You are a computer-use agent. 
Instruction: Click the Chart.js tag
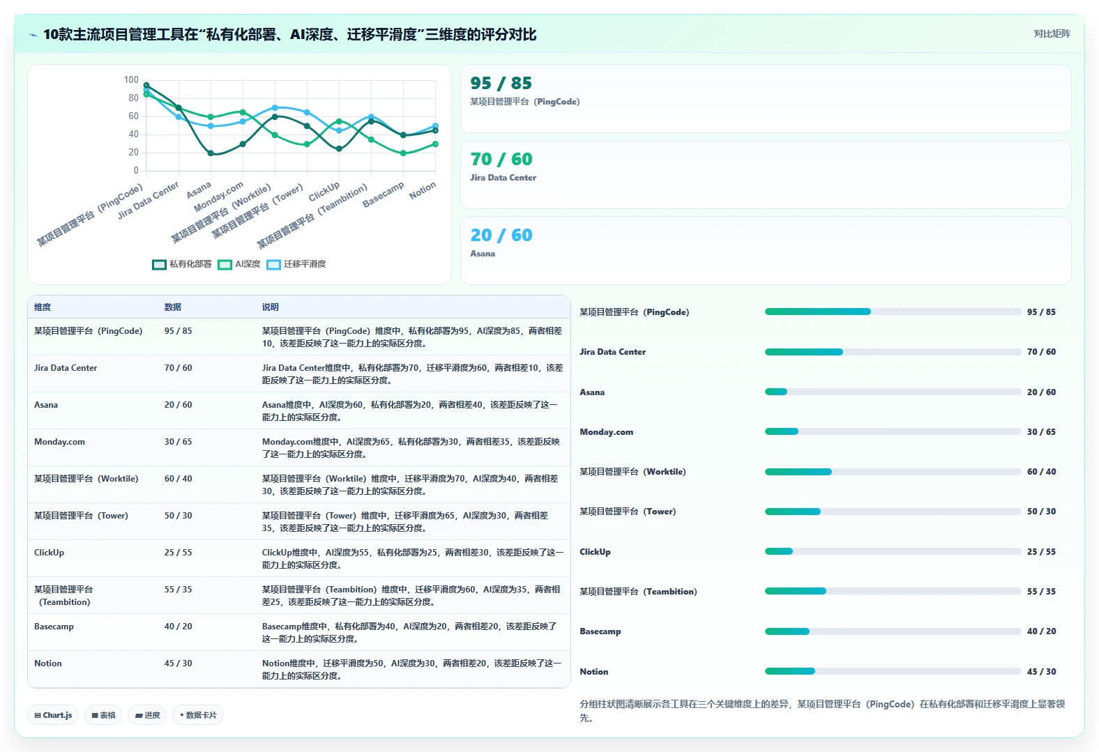coord(53,715)
